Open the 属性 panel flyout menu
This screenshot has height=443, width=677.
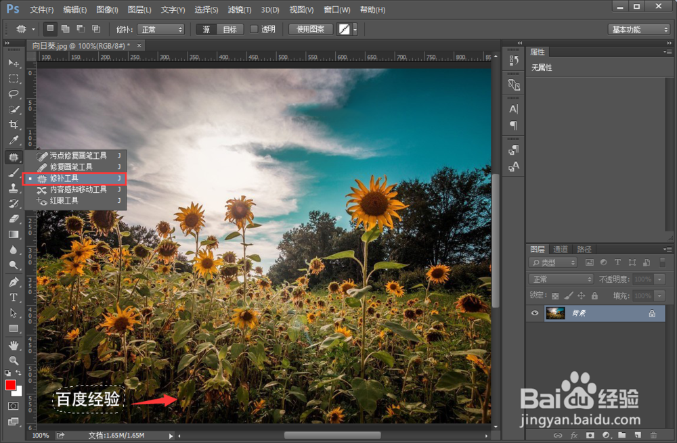668,52
